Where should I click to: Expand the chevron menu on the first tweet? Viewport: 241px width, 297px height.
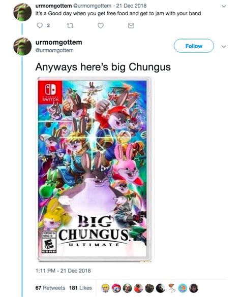[x=224, y=6]
